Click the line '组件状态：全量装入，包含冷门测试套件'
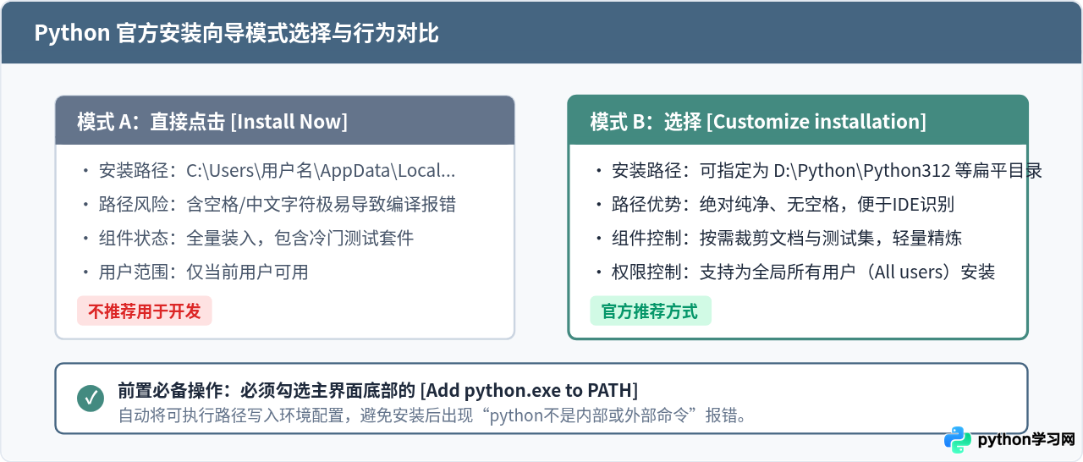This screenshot has height=462, width=1083. point(256,239)
